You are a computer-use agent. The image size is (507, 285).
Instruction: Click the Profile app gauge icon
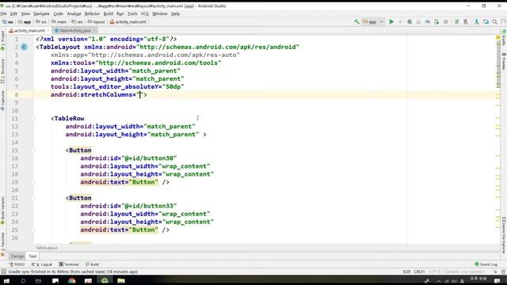pyautogui.click(x=428, y=22)
